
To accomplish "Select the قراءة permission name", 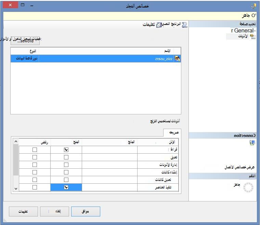I will click(174, 150).
